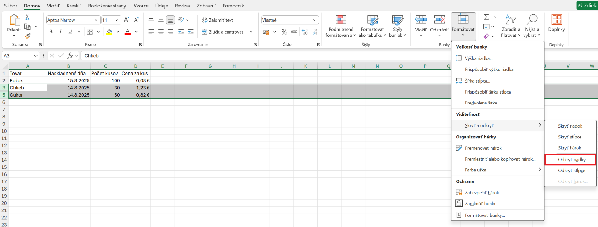Image resolution: width=598 pixels, height=227 pixels.
Task: Toggle Underline formatting
Action: (70, 32)
